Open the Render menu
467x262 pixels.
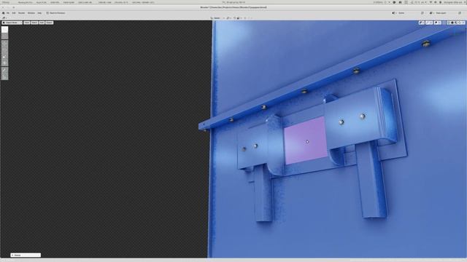coord(21,13)
